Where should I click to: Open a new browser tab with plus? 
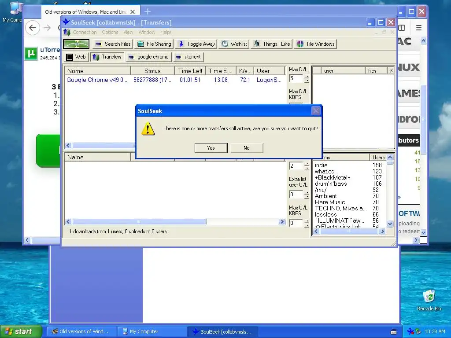pyautogui.click(x=148, y=11)
